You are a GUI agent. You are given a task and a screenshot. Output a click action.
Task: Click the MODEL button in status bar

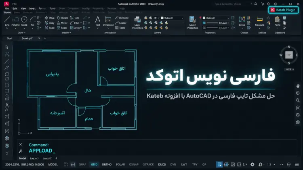pyautogui.click(x=53, y=164)
